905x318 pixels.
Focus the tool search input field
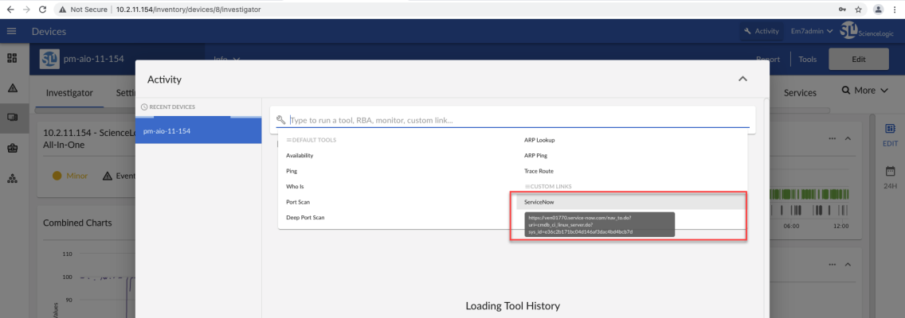(x=518, y=120)
